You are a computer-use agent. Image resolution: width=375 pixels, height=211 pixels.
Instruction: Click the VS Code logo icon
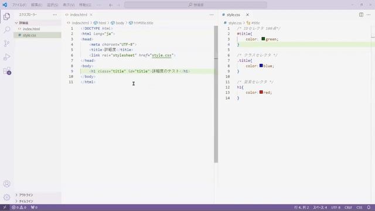[x=5, y=5]
